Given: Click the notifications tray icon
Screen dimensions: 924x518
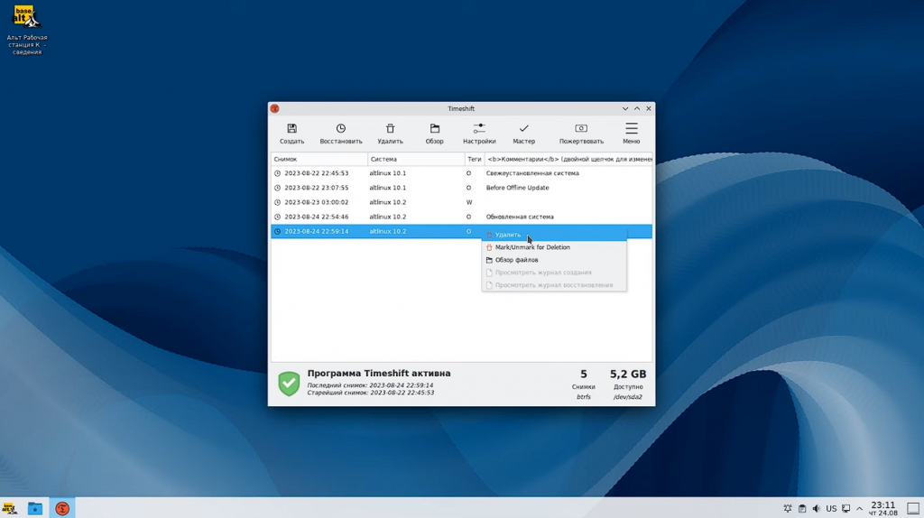Looking at the screenshot, I should point(787,509).
